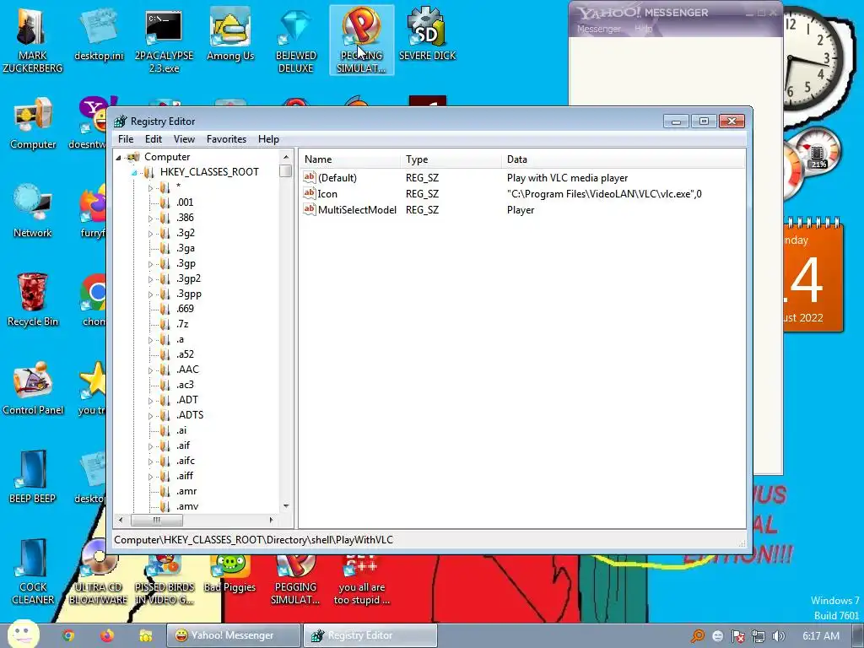Click the network tray icon
The height and width of the screenshot is (648, 864).
pos(759,636)
